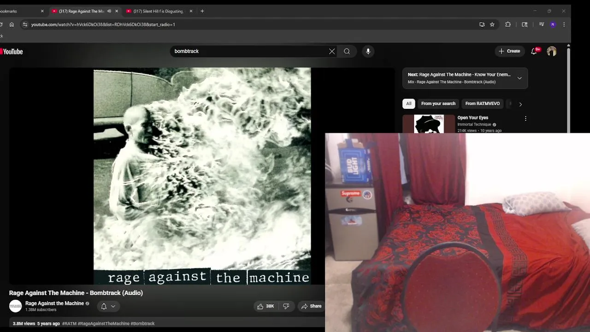
Task: Open the Open Your Eyes video thumbnail
Action: click(x=429, y=124)
